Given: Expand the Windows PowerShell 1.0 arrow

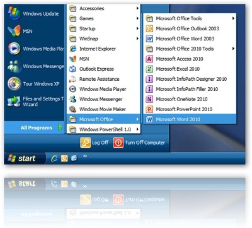Looking at the screenshot, I should [x=137, y=129].
